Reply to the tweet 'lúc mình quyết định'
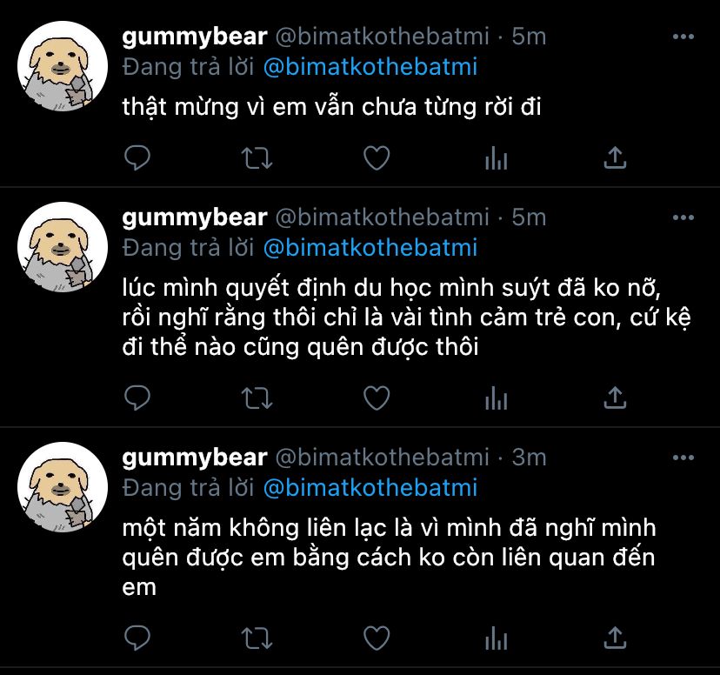This screenshot has height=675, width=720. tap(137, 398)
